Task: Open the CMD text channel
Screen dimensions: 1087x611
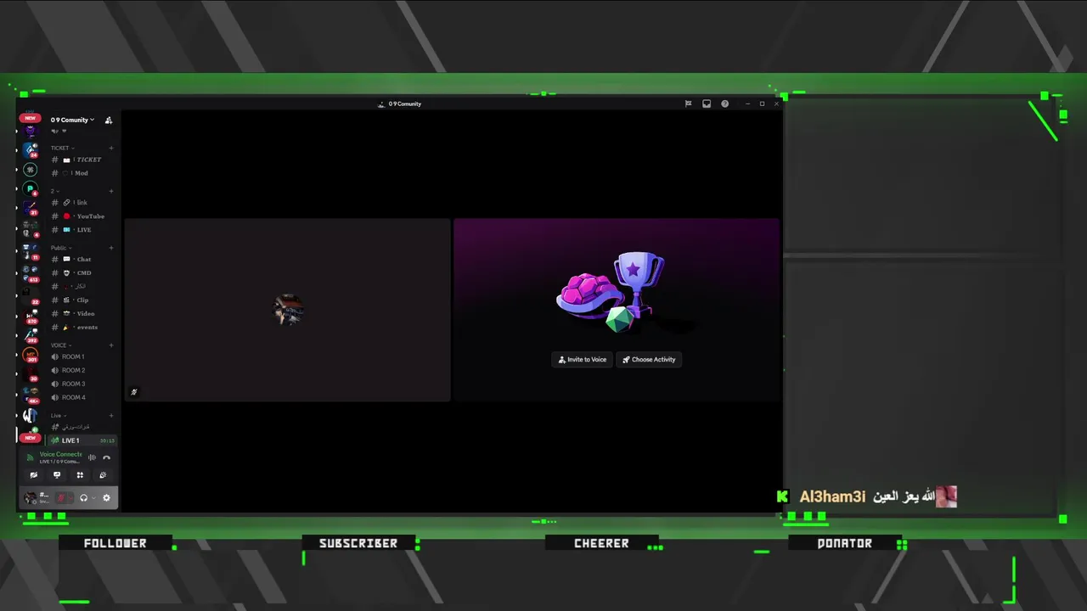Action: pos(82,273)
